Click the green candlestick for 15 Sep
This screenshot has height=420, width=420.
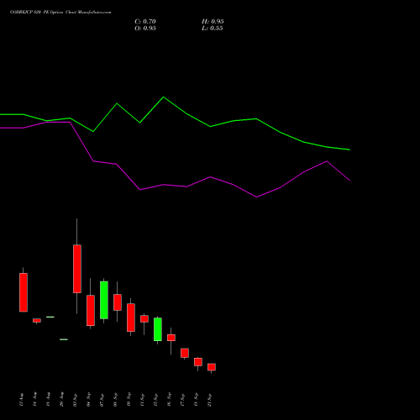[158, 329]
